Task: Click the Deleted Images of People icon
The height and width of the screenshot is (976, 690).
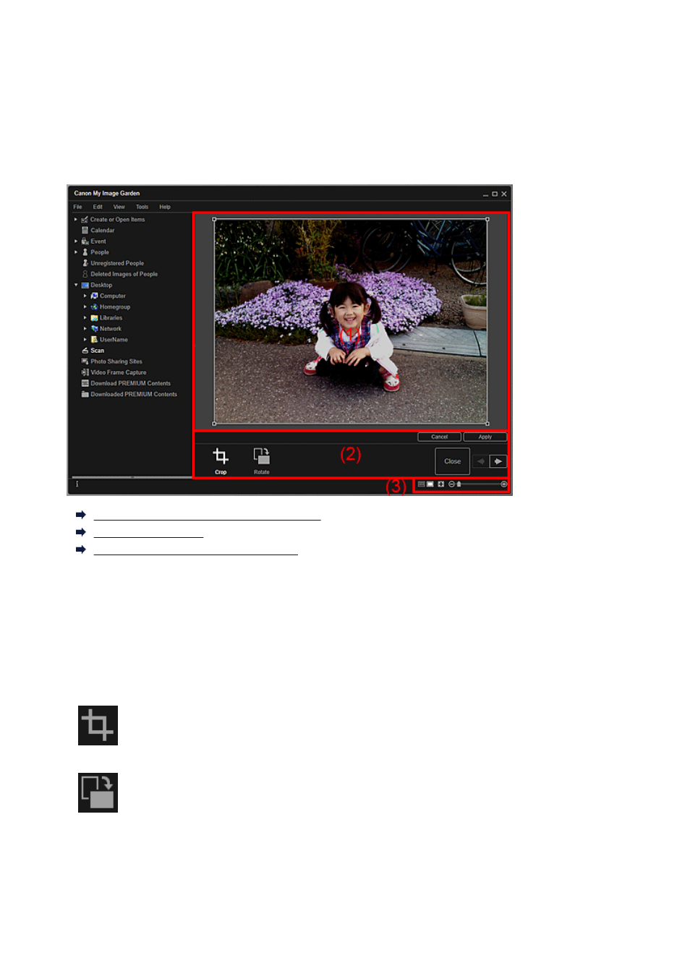Action: (x=85, y=274)
